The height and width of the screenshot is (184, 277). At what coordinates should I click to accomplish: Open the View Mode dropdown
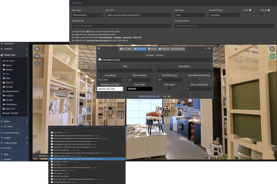click(x=110, y=80)
